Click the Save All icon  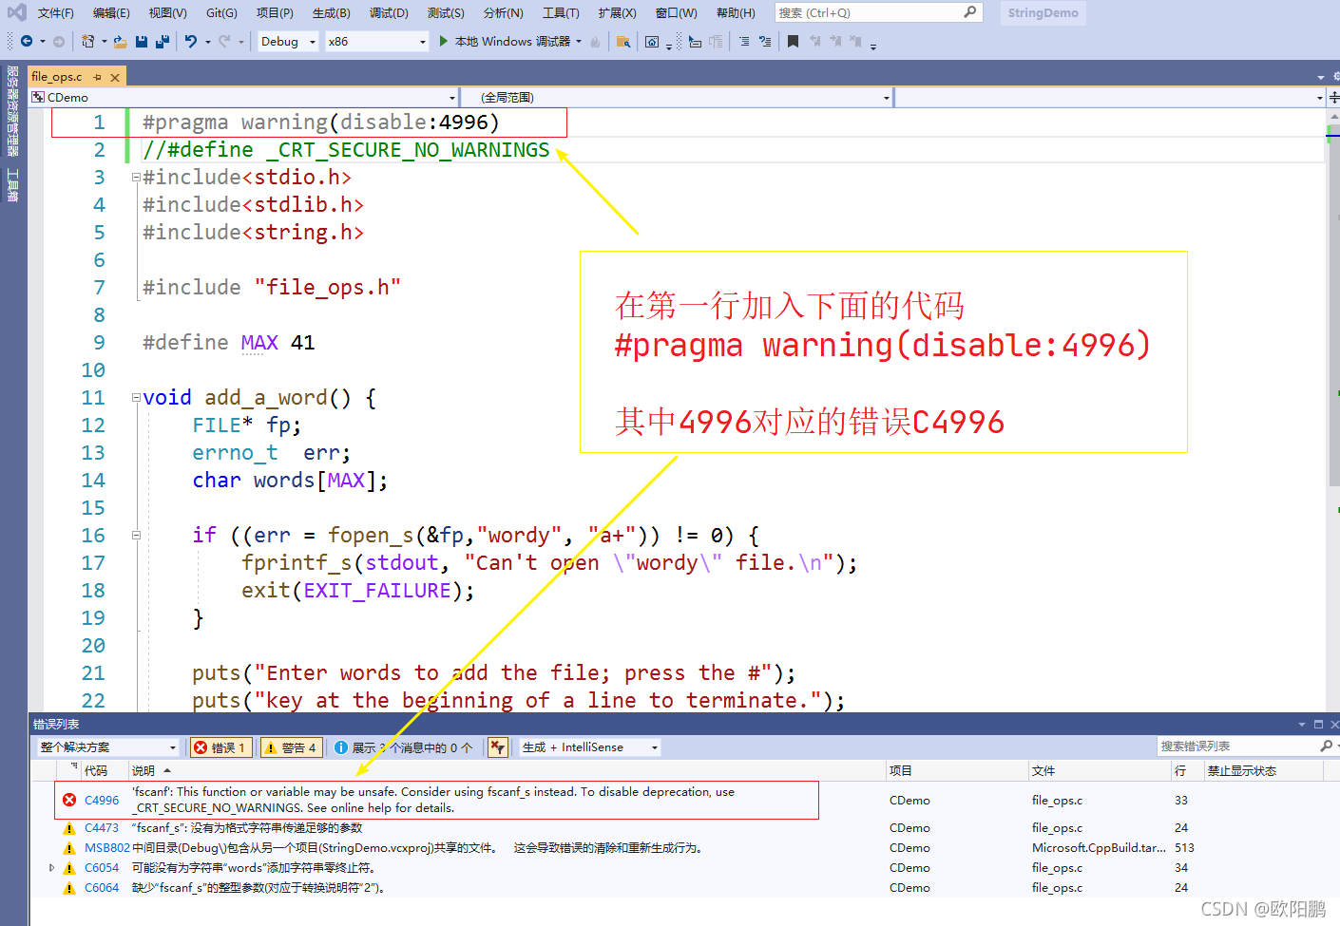(x=163, y=41)
